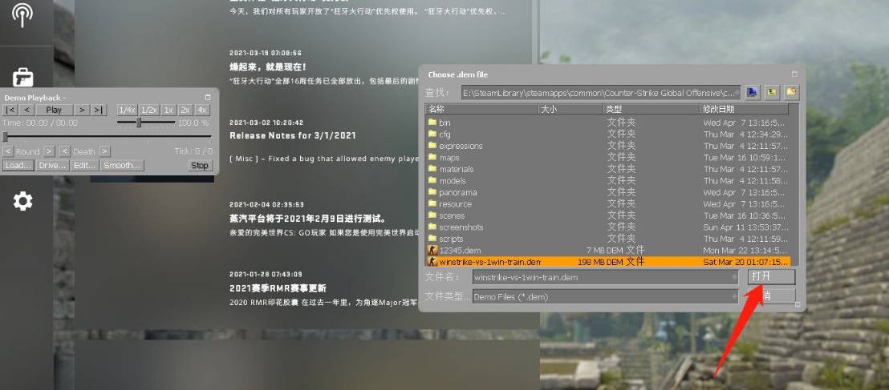Screen dimensions: 889x390
Task: Select the maps folder
Action: point(608,157)
